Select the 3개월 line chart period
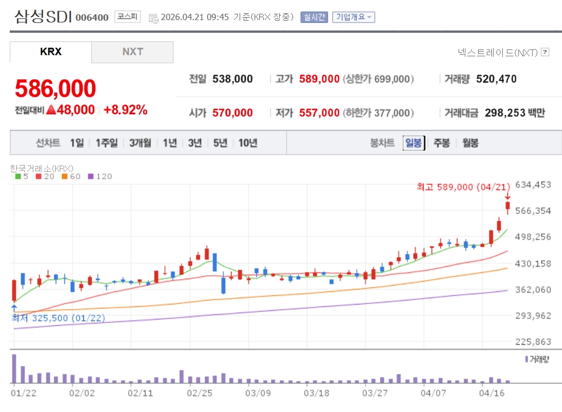The width and height of the screenshot is (562, 412). 140,143
